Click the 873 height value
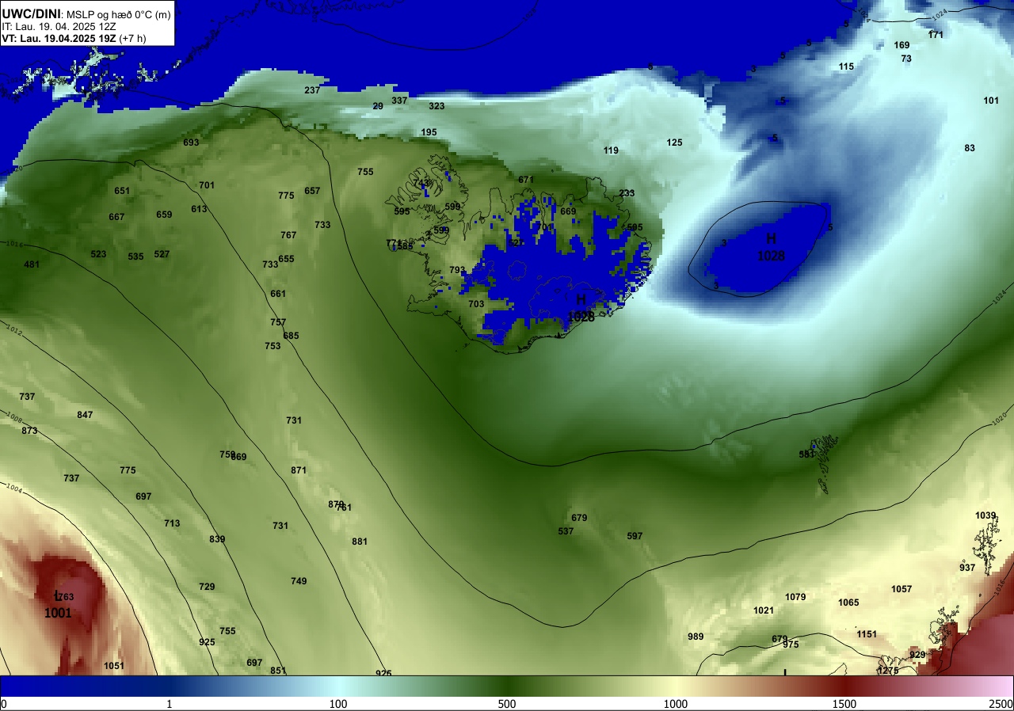Viewport: 1014px width, 711px height. [29, 431]
